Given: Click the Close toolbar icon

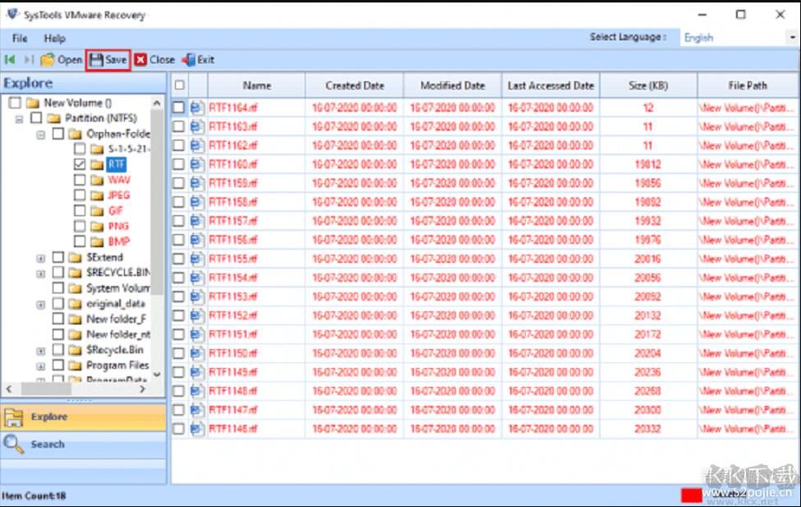Looking at the screenshot, I should pyautogui.click(x=141, y=59).
